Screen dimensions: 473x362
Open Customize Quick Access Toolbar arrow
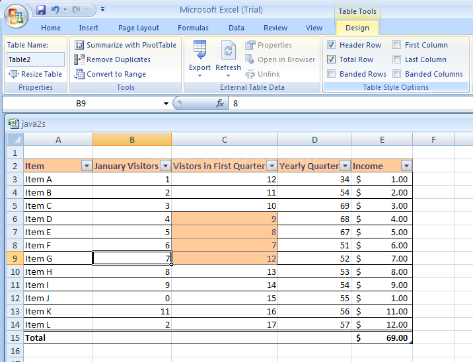(x=102, y=10)
